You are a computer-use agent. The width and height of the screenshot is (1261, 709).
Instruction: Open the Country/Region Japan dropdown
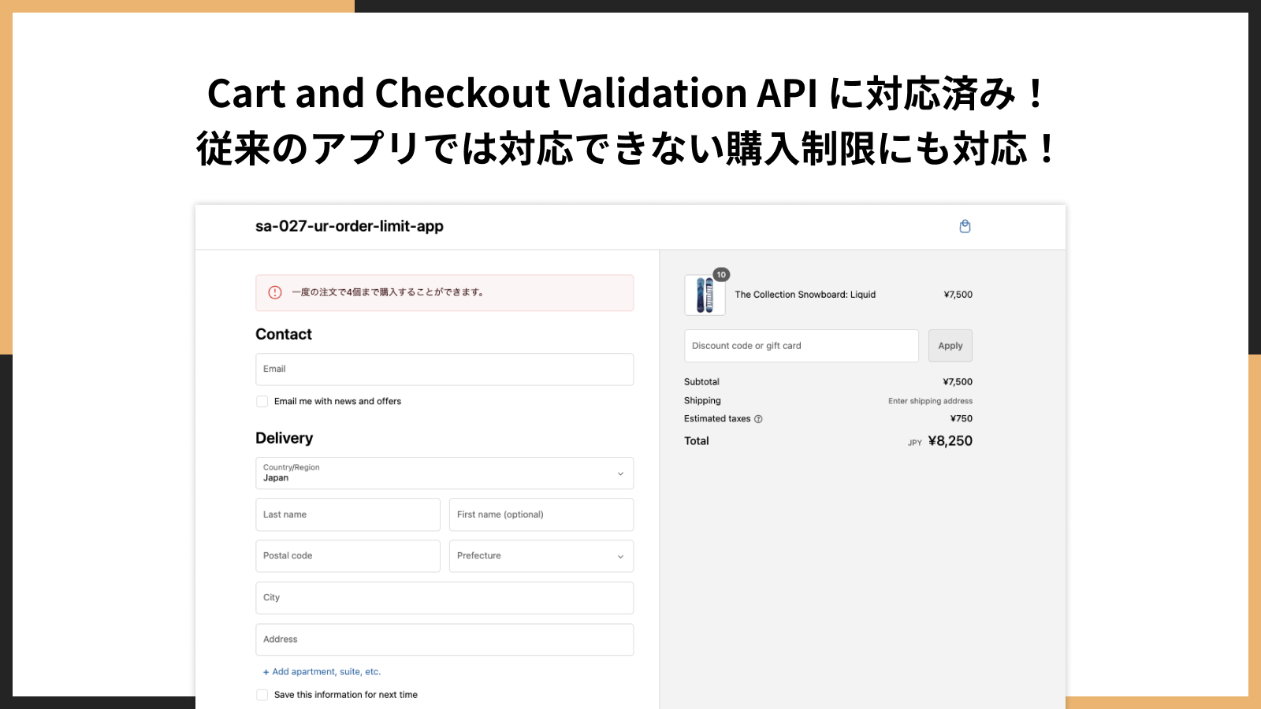point(445,473)
